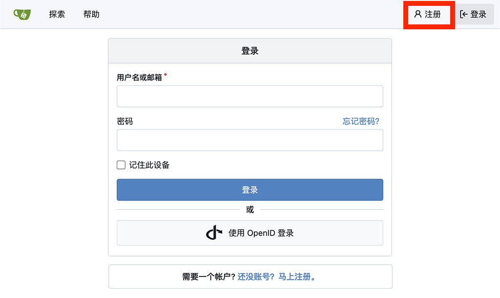Submit login with the blue 登录 button
Image resolution: width=500 pixels, height=298 pixels.
(250, 190)
